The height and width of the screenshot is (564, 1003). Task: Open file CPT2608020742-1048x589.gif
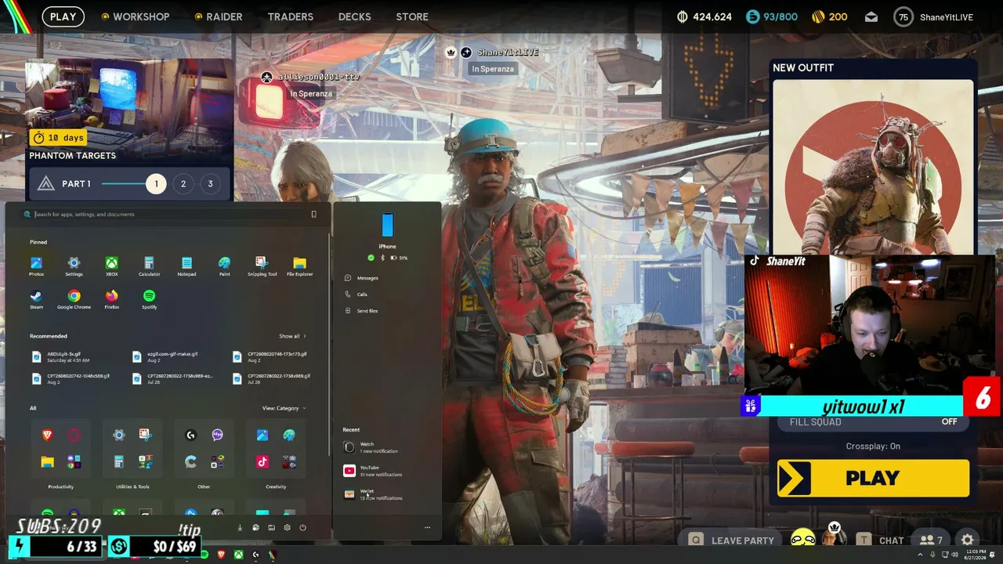(71, 378)
